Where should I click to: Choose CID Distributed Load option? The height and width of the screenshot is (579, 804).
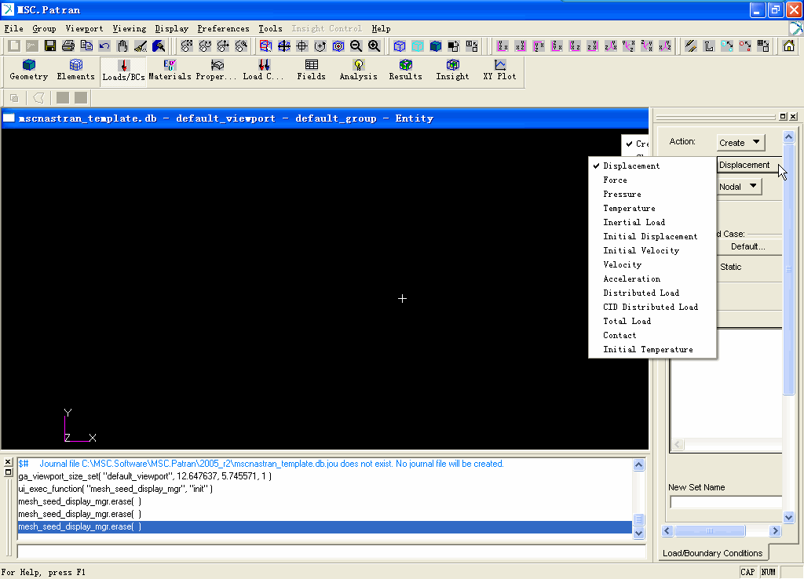652,307
